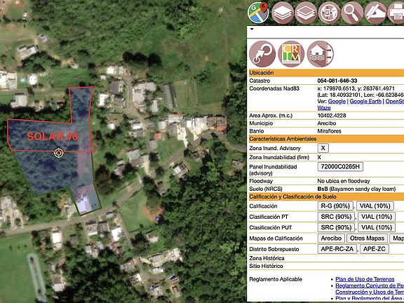Click VIAL (10%) in Clasificación PUT row
This screenshot has width=404, height=303.
(377, 227)
